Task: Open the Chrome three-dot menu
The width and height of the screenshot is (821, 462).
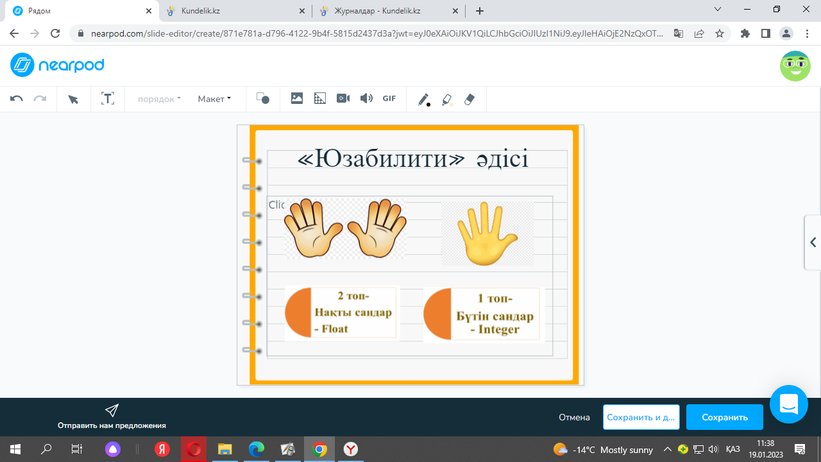Action: [806, 34]
